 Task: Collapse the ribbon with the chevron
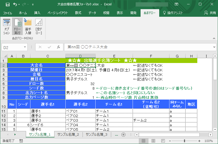[x=214, y=38]
